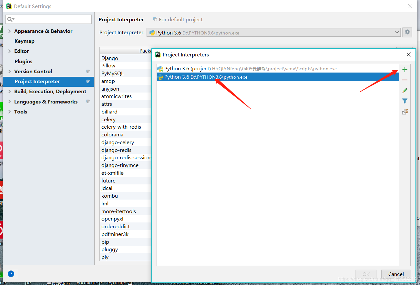Image resolution: width=420 pixels, height=285 pixels.
Task: Select the et-xmlfile package row
Action: tap(126, 173)
